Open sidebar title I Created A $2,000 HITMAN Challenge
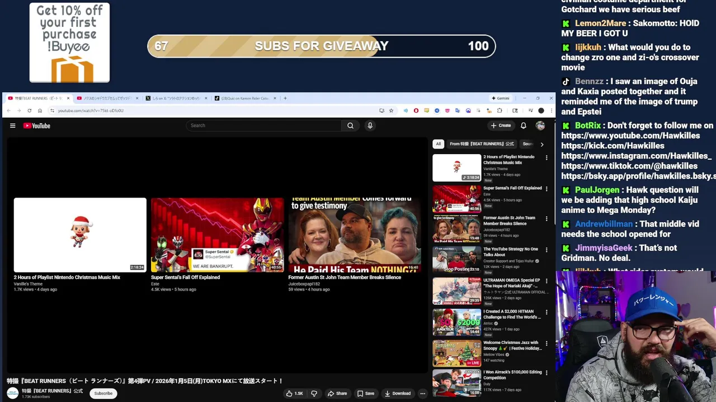Image resolution: width=716 pixels, height=402 pixels. pos(512,314)
